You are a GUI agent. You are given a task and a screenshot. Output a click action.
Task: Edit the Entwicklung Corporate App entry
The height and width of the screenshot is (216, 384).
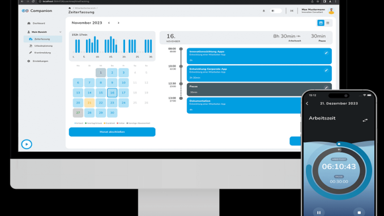pyautogui.click(x=326, y=70)
